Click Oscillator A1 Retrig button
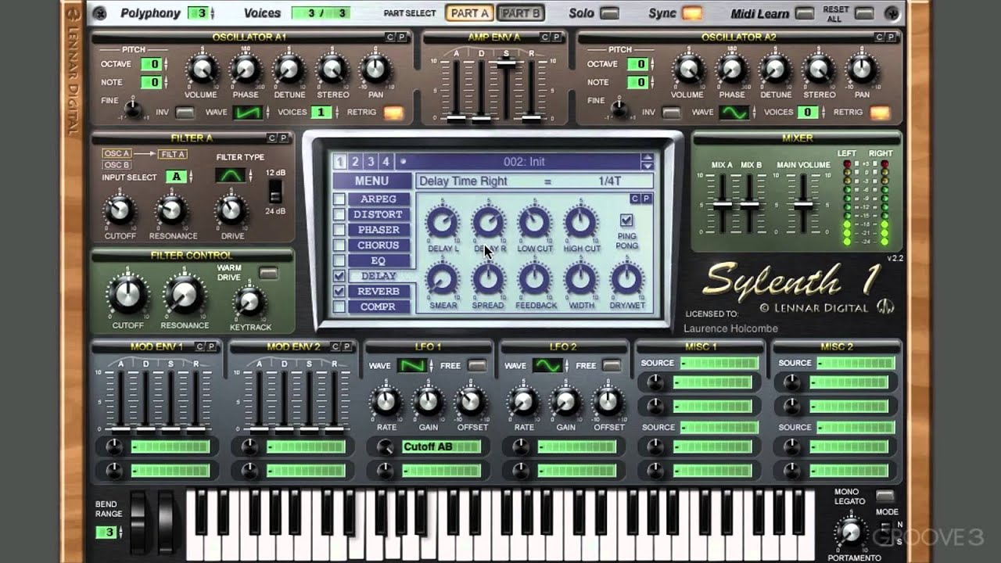The image size is (1001, 563). coord(393,113)
